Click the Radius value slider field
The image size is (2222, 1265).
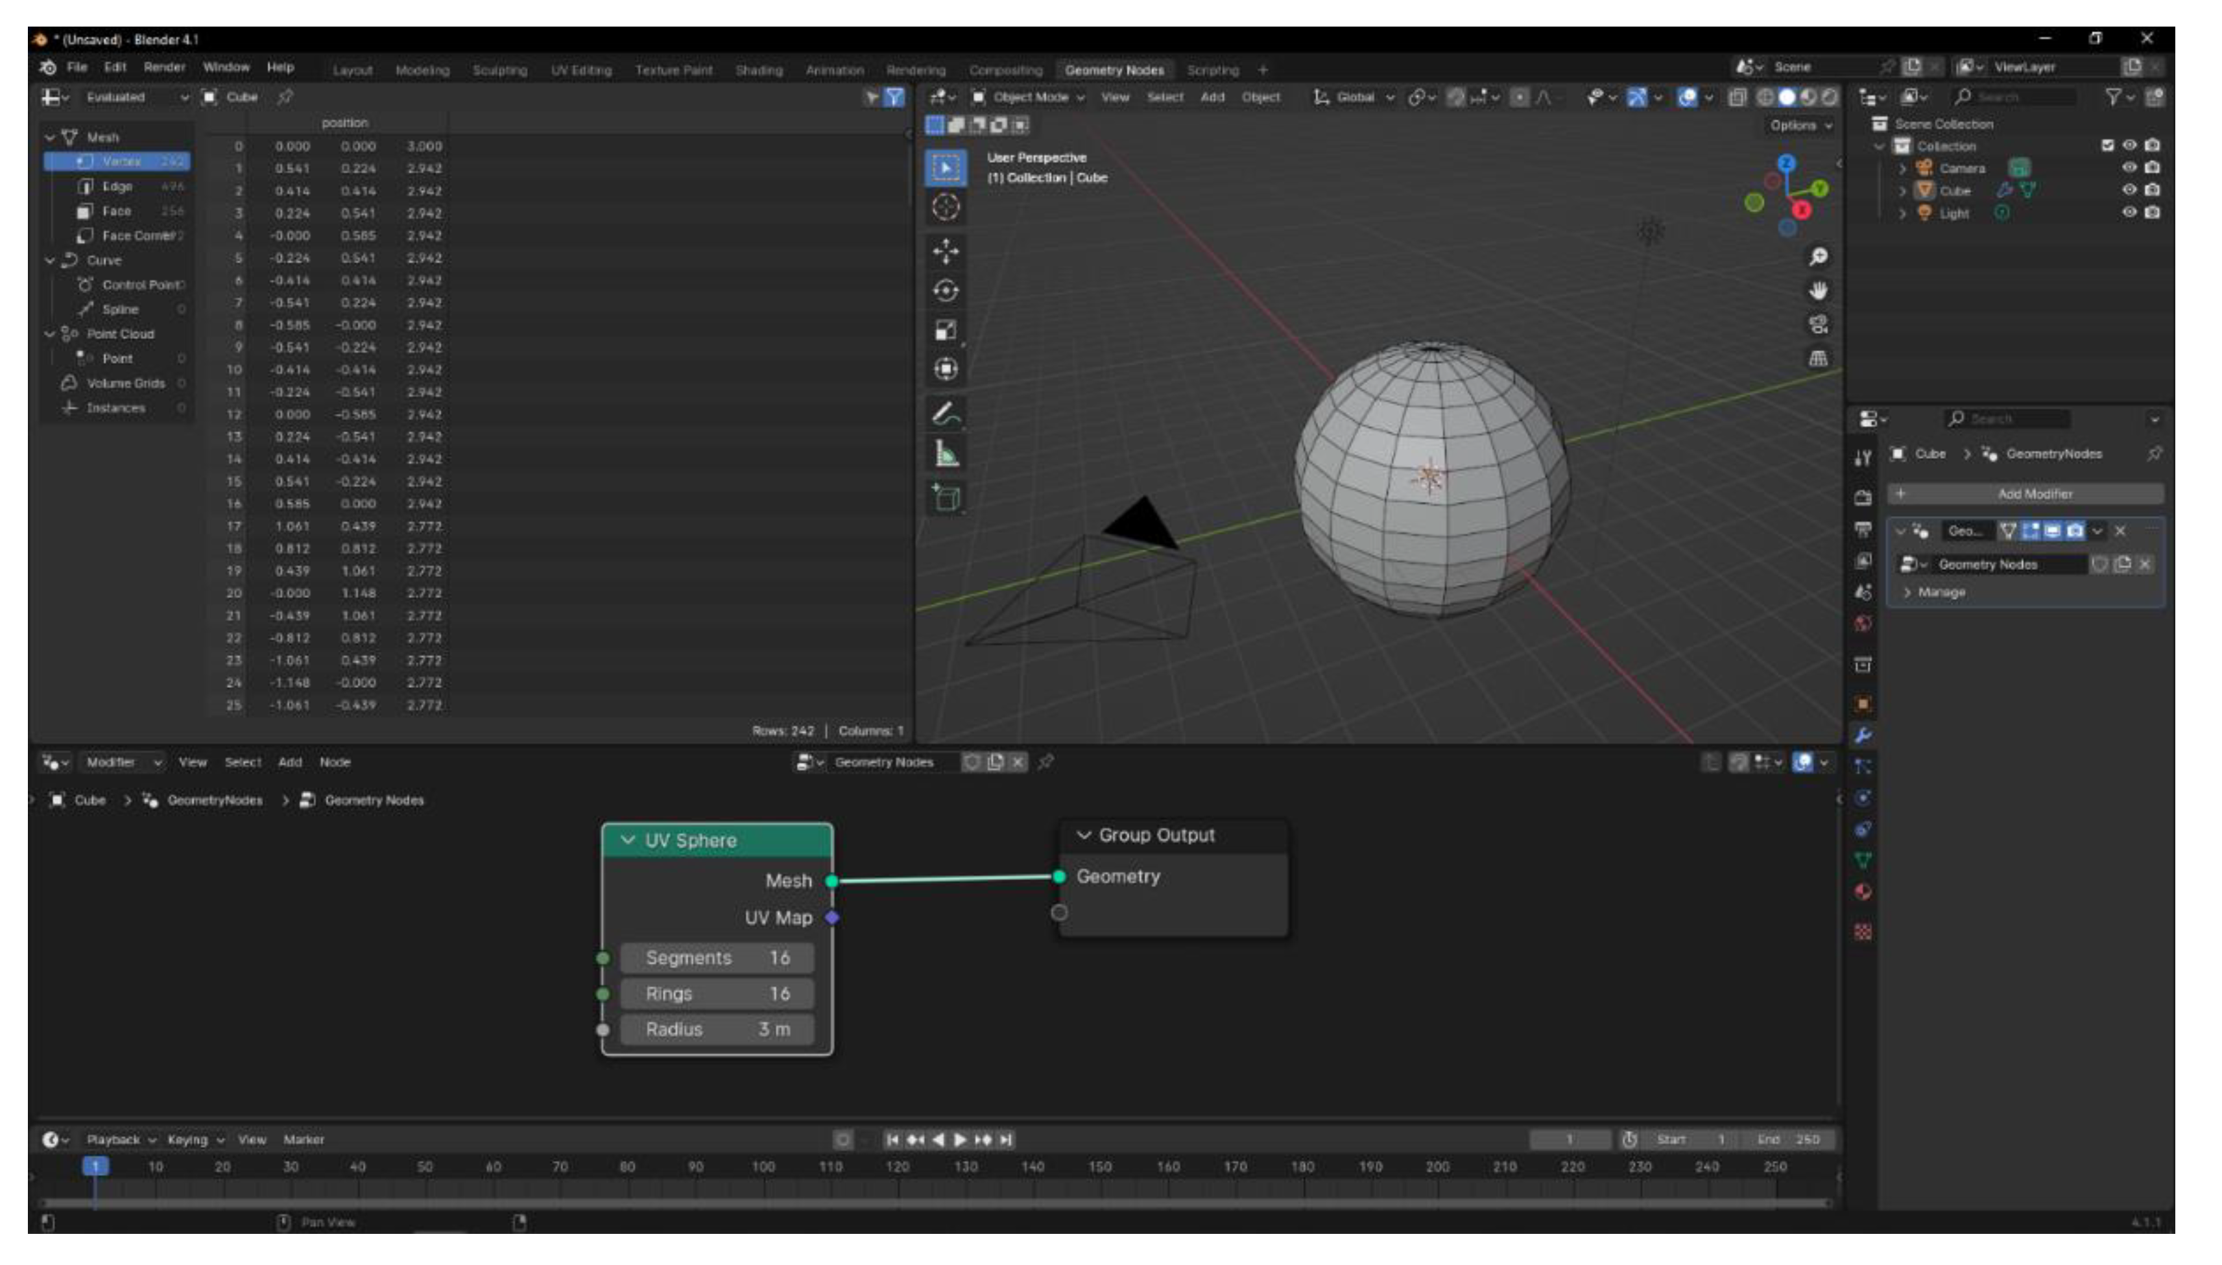coord(717,1030)
